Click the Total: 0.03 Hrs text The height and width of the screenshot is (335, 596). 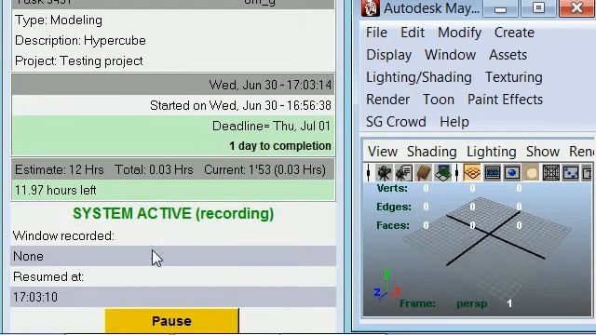point(154,169)
